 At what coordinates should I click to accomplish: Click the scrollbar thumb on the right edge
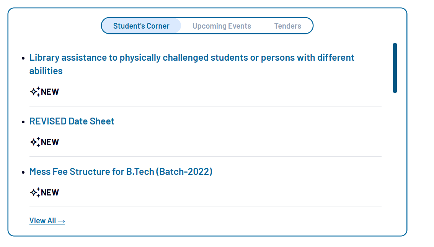(x=395, y=68)
